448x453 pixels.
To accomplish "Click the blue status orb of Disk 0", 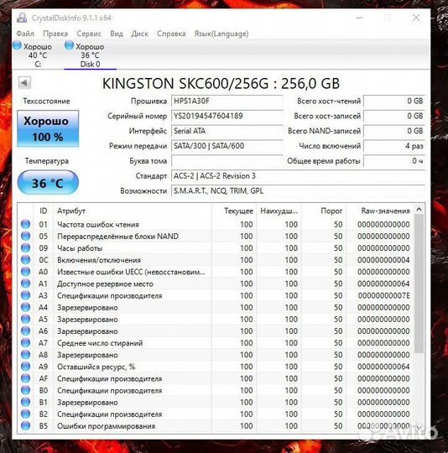I will click(69, 45).
